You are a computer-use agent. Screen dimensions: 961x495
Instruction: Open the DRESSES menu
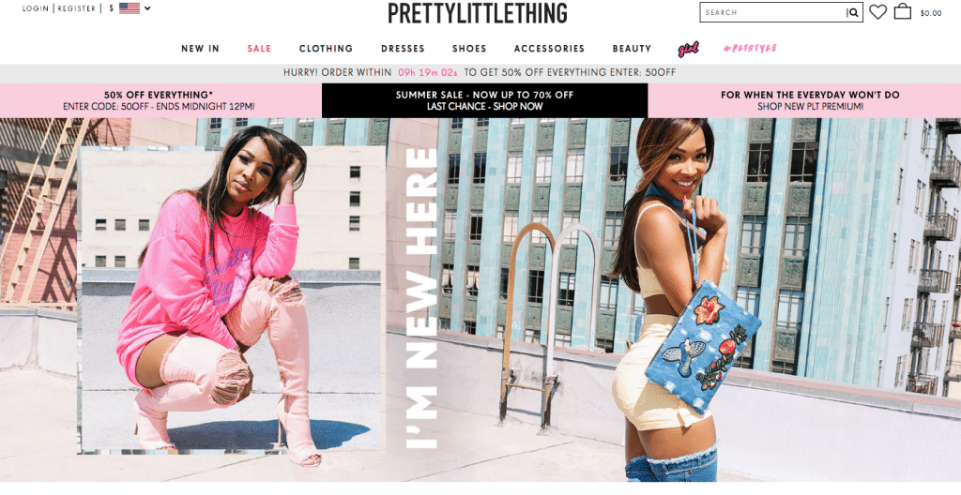pos(403,49)
